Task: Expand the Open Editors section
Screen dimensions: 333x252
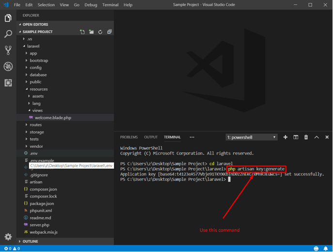Action: 65,24
